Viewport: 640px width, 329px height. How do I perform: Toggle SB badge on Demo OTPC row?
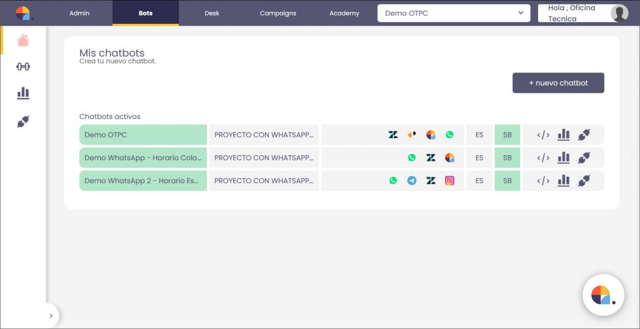point(507,134)
